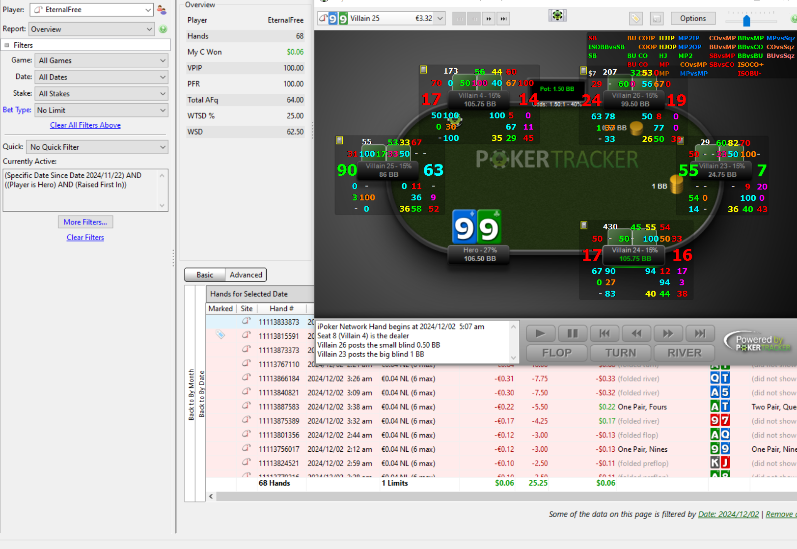797x549 pixels.
Task: Sort by the Site column header
Action: 247,308
